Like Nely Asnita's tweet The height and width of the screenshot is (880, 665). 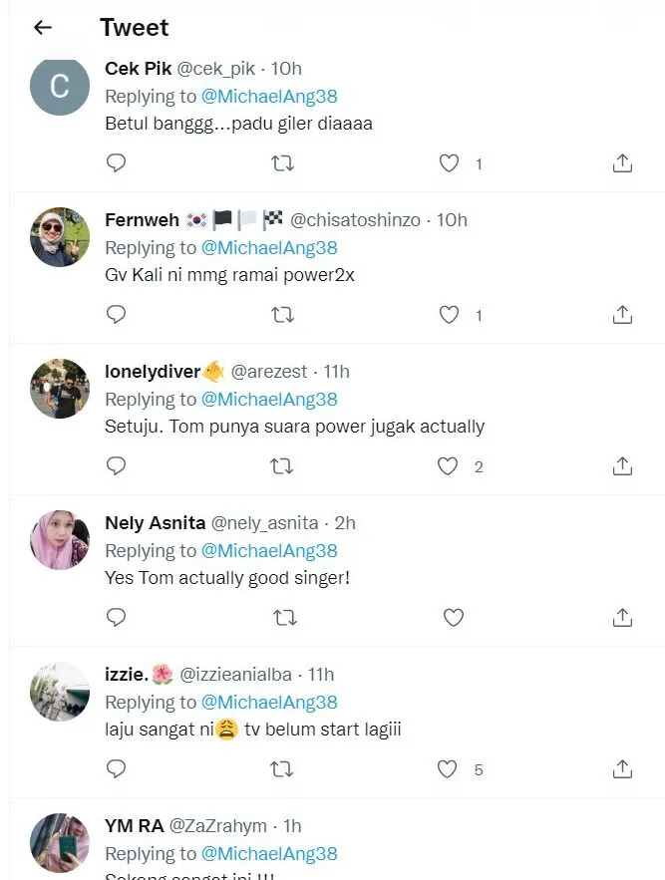[x=453, y=618]
